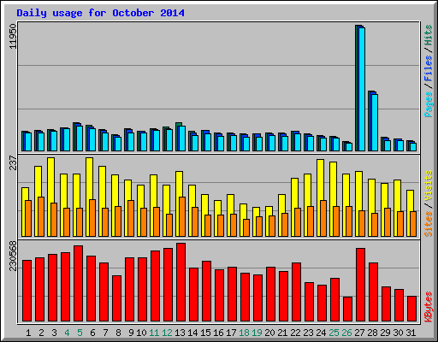Click day 9 on the x-axis
This screenshot has width=438, height=342.
(x=131, y=333)
